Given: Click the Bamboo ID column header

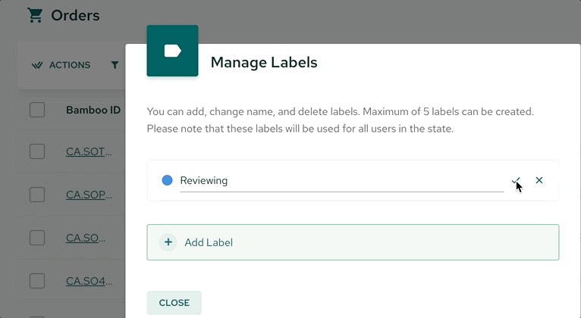Looking at the screenshot, I should pyautogui.click(x=93, y=110).
